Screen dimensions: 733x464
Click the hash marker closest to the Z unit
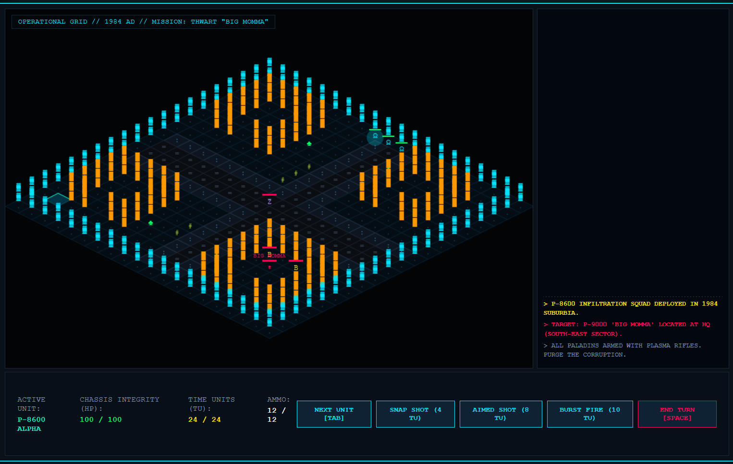point(282,180)
